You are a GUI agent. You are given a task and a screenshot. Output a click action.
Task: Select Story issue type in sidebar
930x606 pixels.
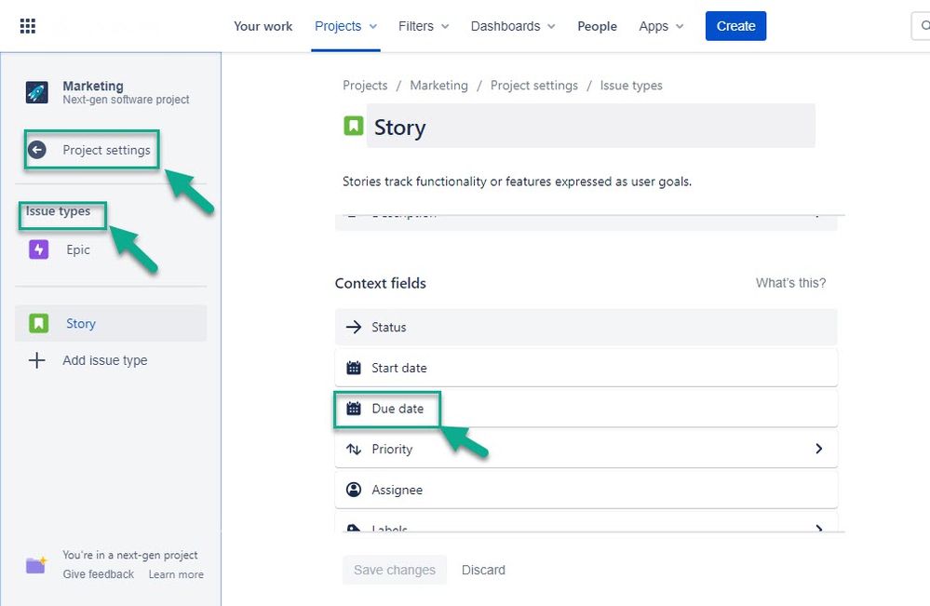click(111, 324)
